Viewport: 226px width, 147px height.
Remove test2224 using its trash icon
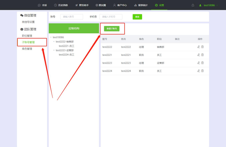pos(202,71)
